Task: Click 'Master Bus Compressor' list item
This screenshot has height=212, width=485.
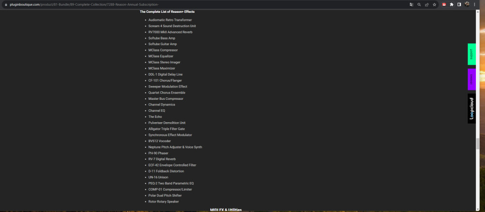Action: 166,98
